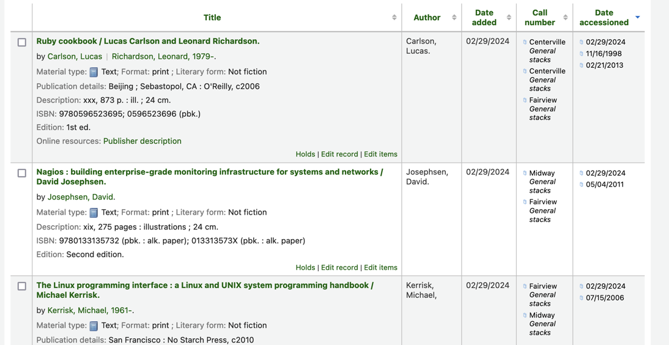The width and height of the screenshot is (669, 345).
Task: Toggle the Date accessioned sort arrow
Action: click(x=638, y=18)
